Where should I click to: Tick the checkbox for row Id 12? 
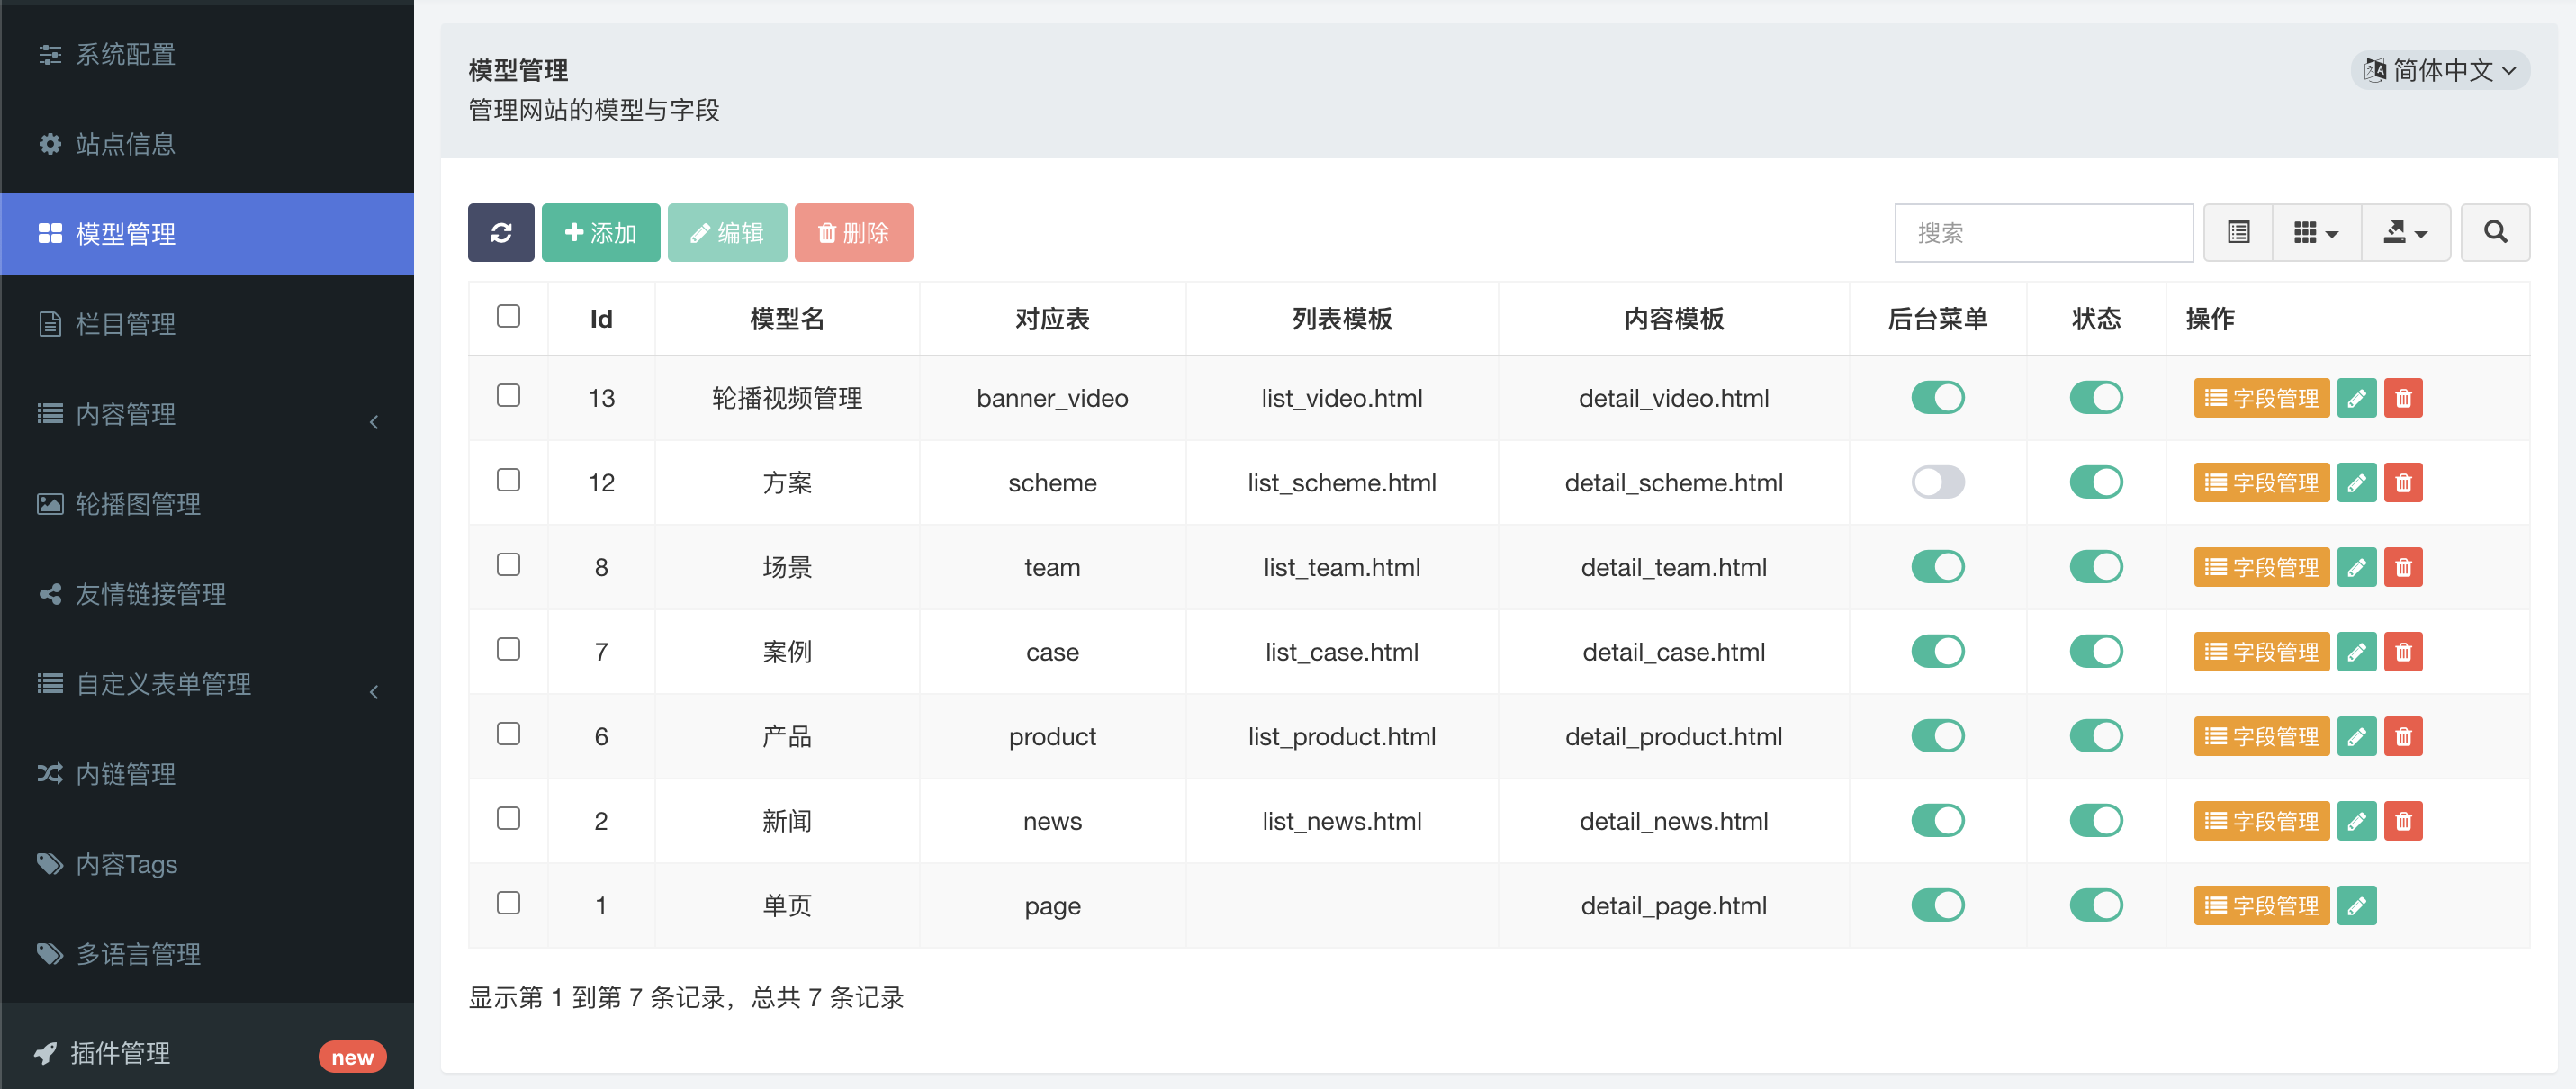coord(508,480)
